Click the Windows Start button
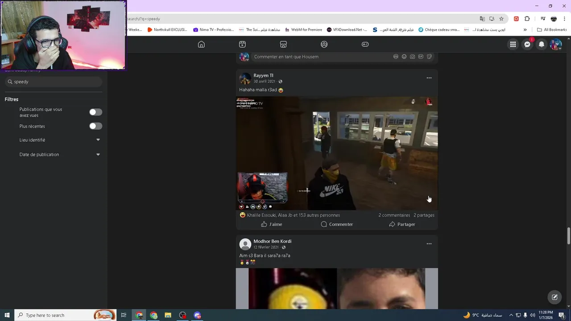This screenshot has height=321, width=571. coord(7,315)
